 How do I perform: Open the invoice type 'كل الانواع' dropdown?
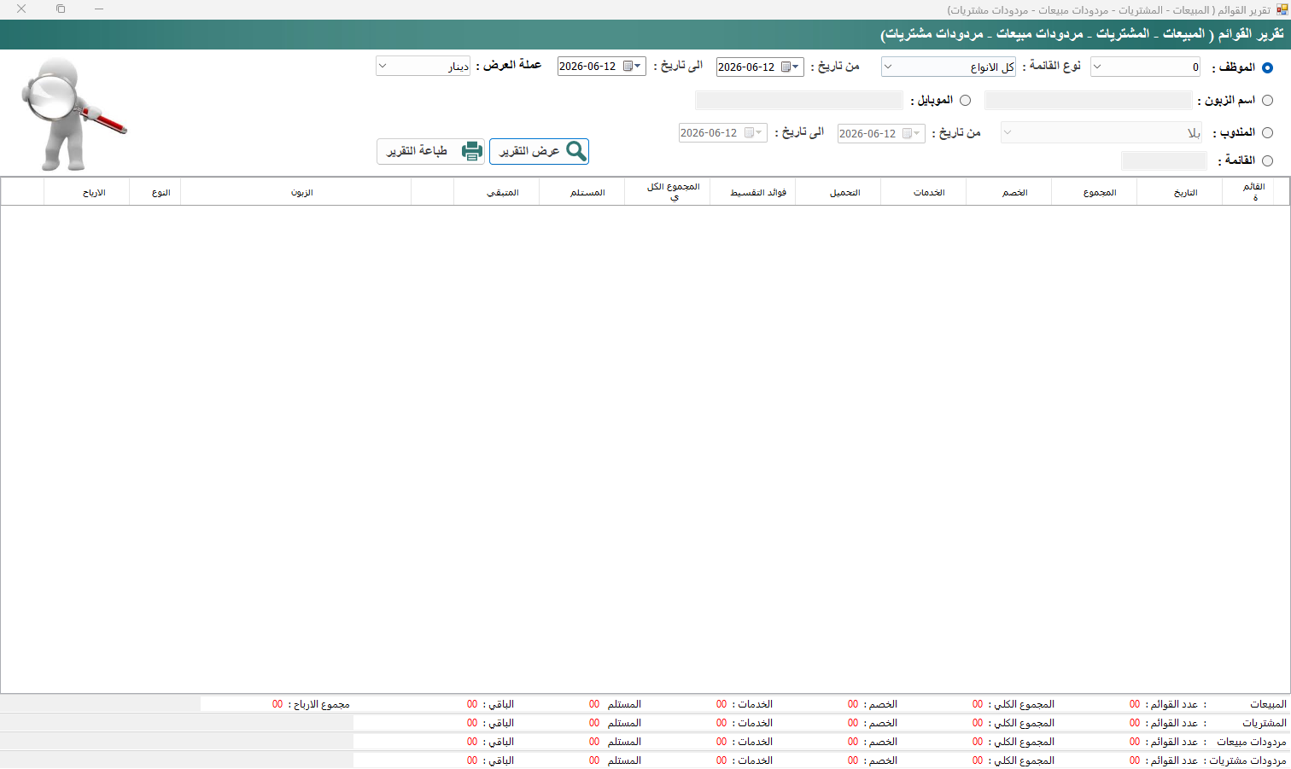click(949, 67)
